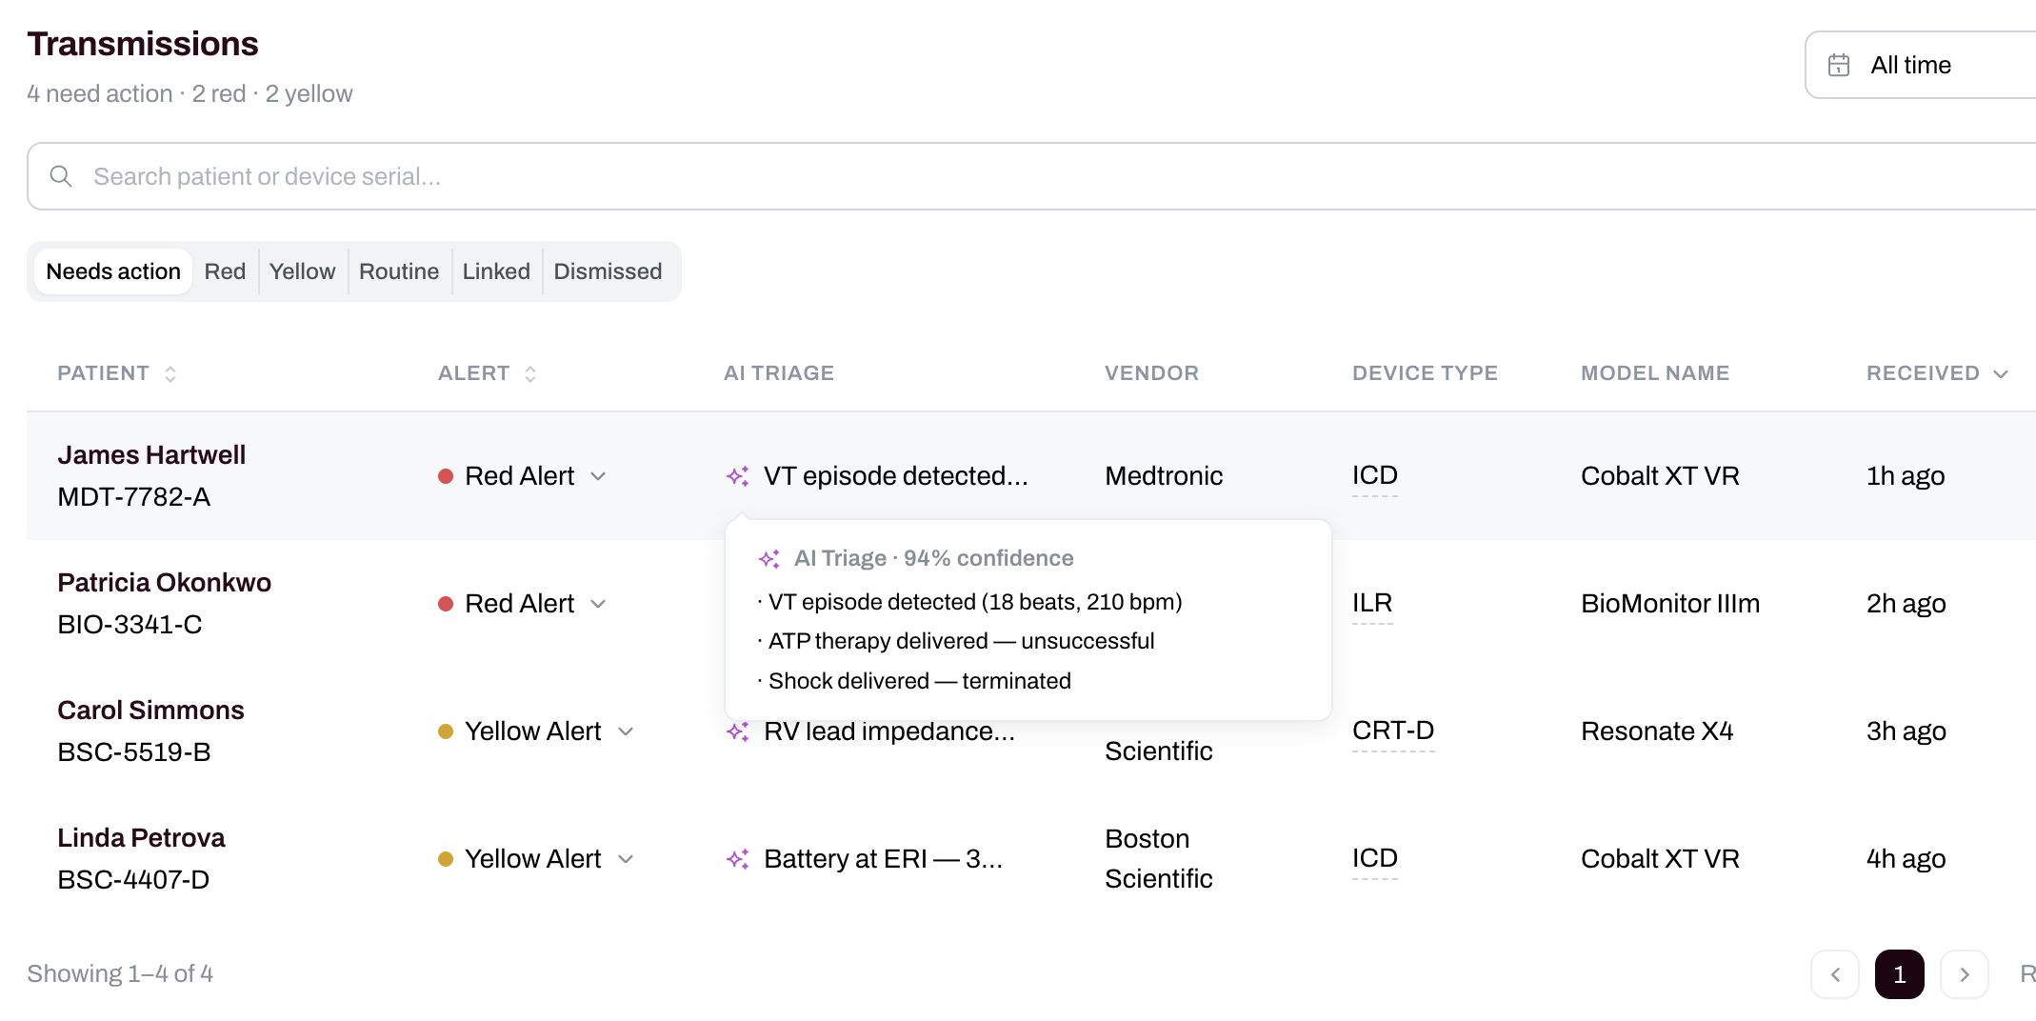Click Cobalt XT VR in James Hartwell row
Image resolution: width=2036 pixels, height=1021 pixels.
coord(1660,476)
